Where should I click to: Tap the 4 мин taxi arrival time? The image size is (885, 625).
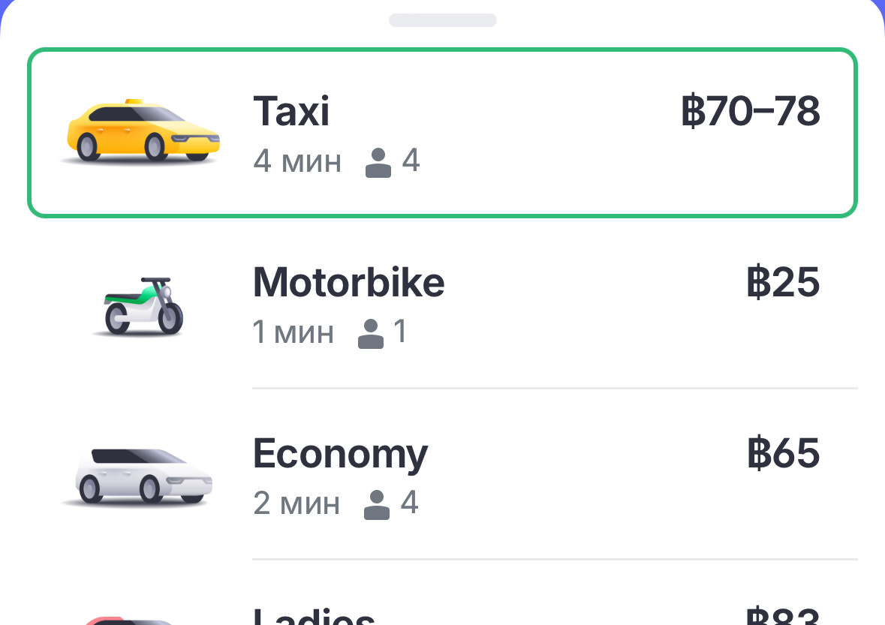[297, 162]
